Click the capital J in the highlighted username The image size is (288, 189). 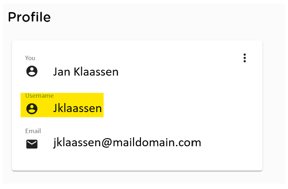pyautogui.click(x=55, y=108)
